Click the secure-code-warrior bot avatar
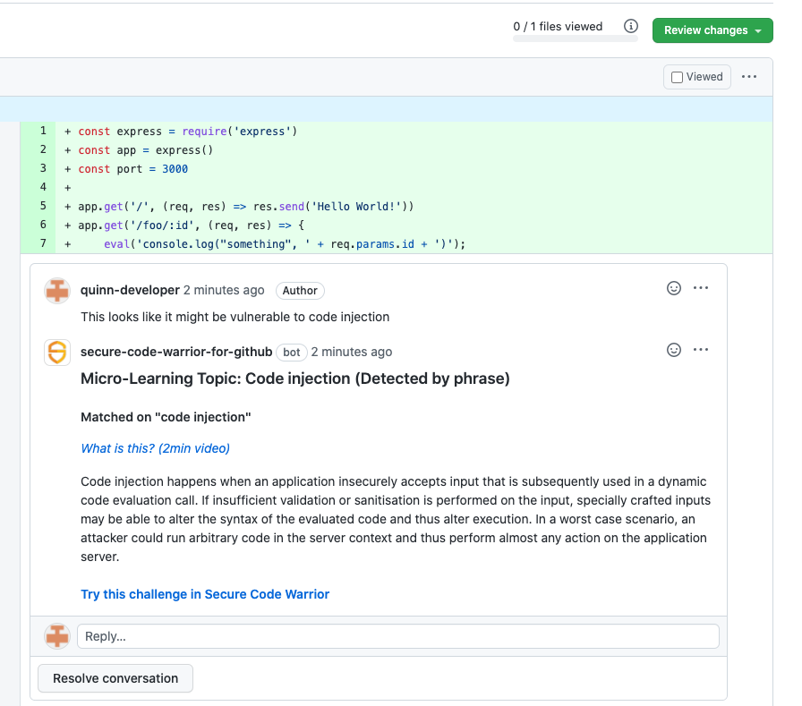The height and width of the screenshot is (706, 802). click(57, 353)
